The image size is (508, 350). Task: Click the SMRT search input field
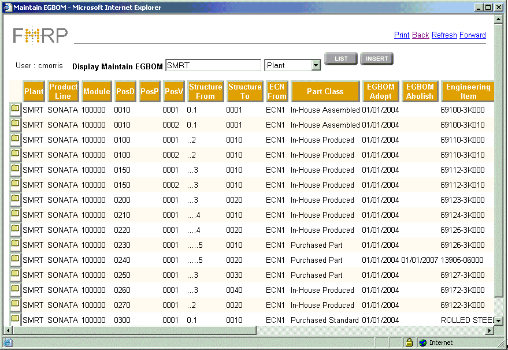click(213, 65)
